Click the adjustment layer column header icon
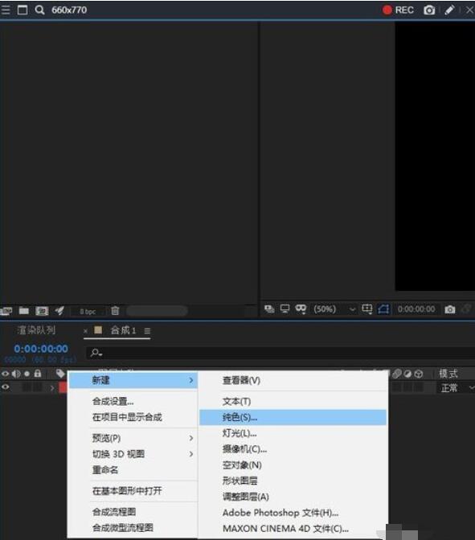 click(x=407, y=374)
